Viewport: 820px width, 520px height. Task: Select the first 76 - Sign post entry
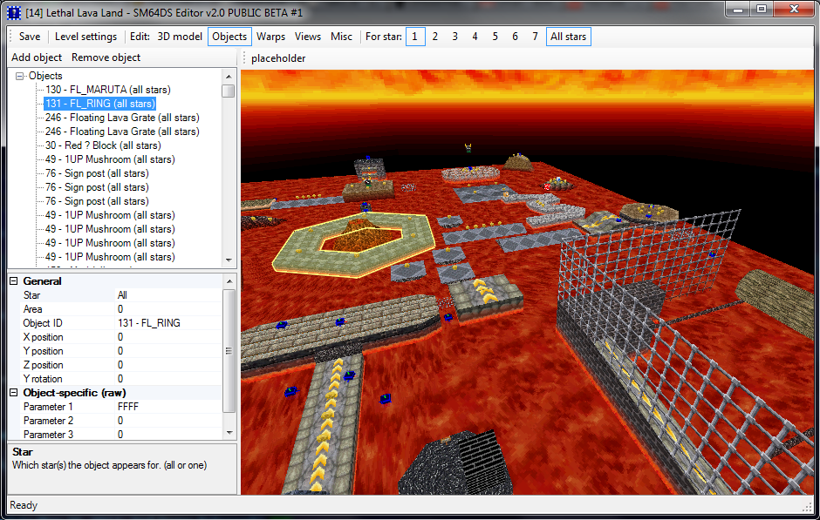point(97,173)
